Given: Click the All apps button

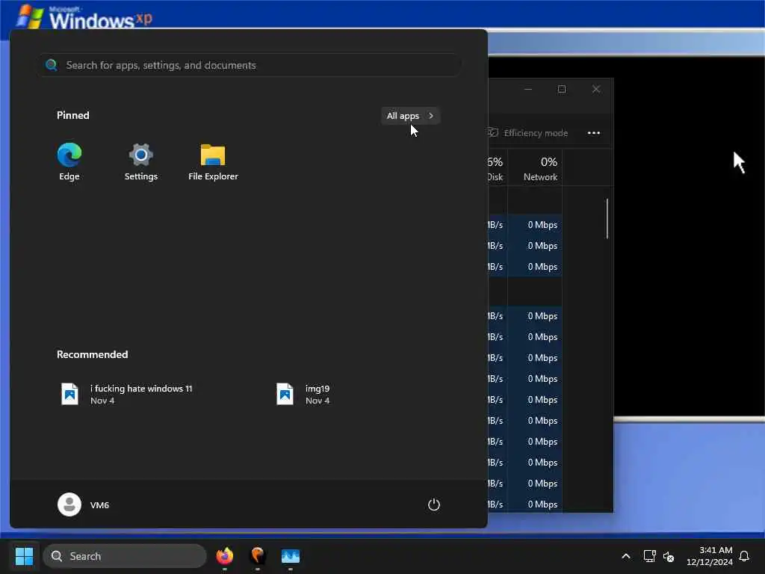Looking at the screenshot, I should pyautogui.click(x=410, y=116).
